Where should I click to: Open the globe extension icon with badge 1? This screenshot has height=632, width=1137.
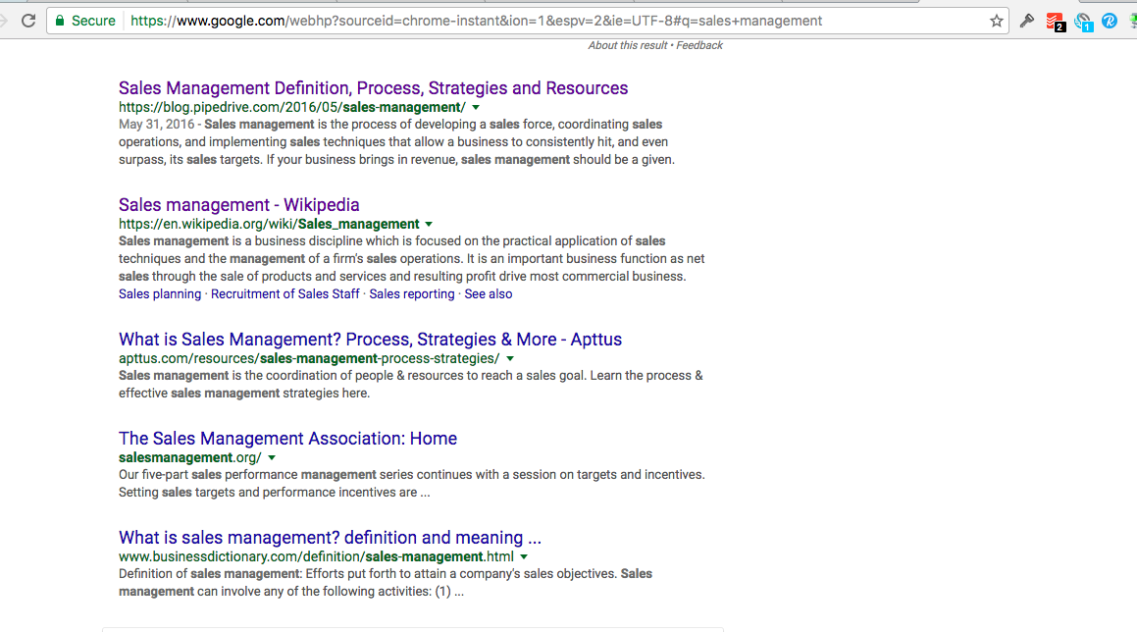click(x=1083, y=22)
